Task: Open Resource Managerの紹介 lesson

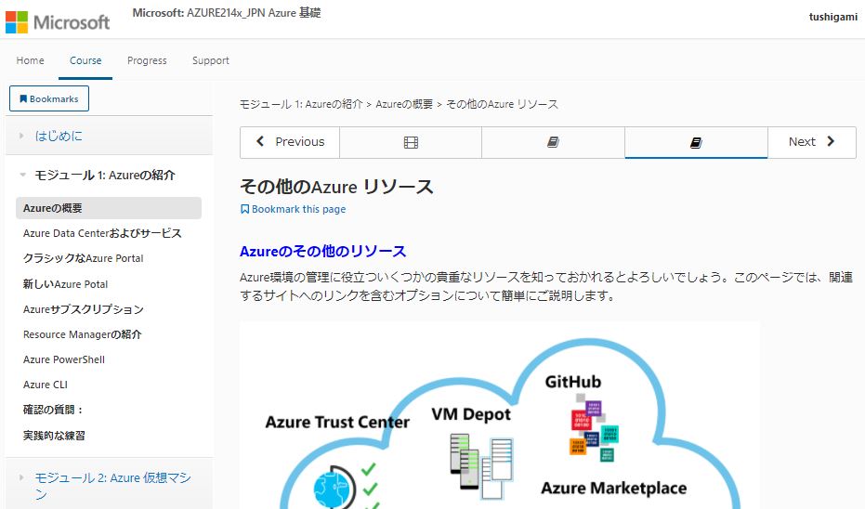Action: point(82,334)
